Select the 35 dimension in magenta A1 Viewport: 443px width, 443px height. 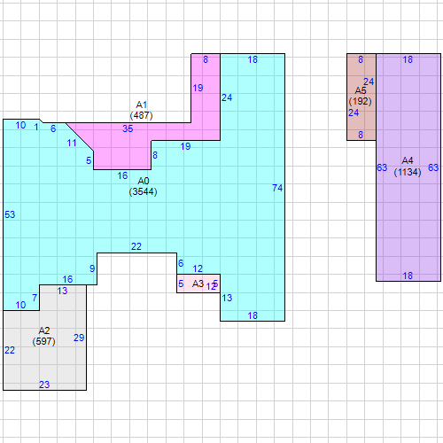pyautogui.click(x=128, y=128)
